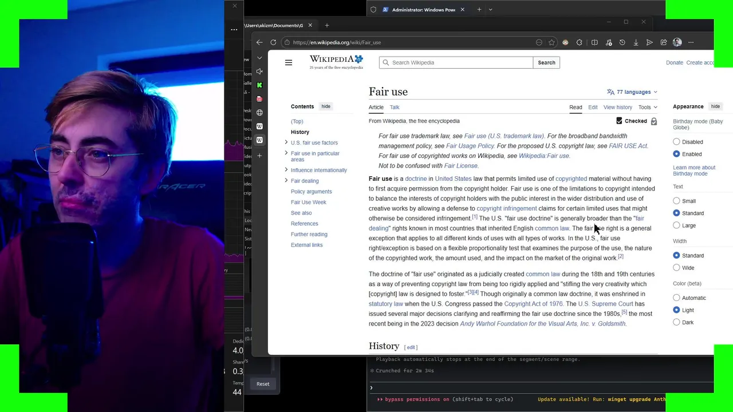Open new tab in PowerShell terminal window
The image size is (733, 412).
[479, 10]
